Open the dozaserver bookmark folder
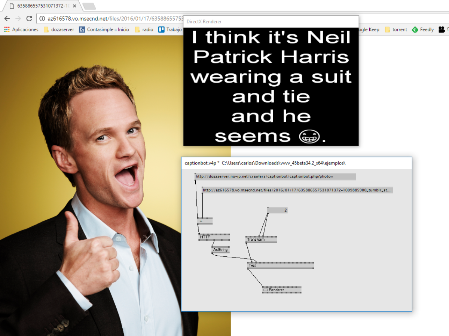 (x=59, y=30)
